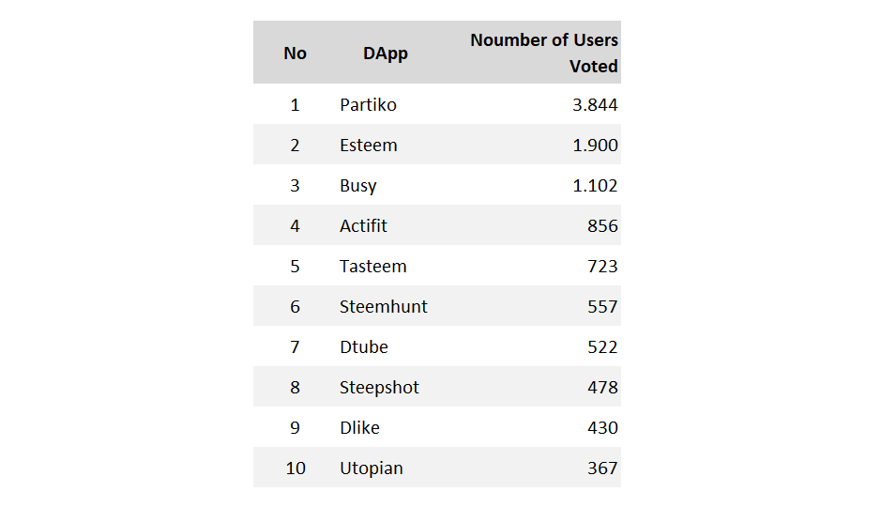Screen dimensions: 881x507
Task: Select the Dlike cell
Action: tap(359, 428)
